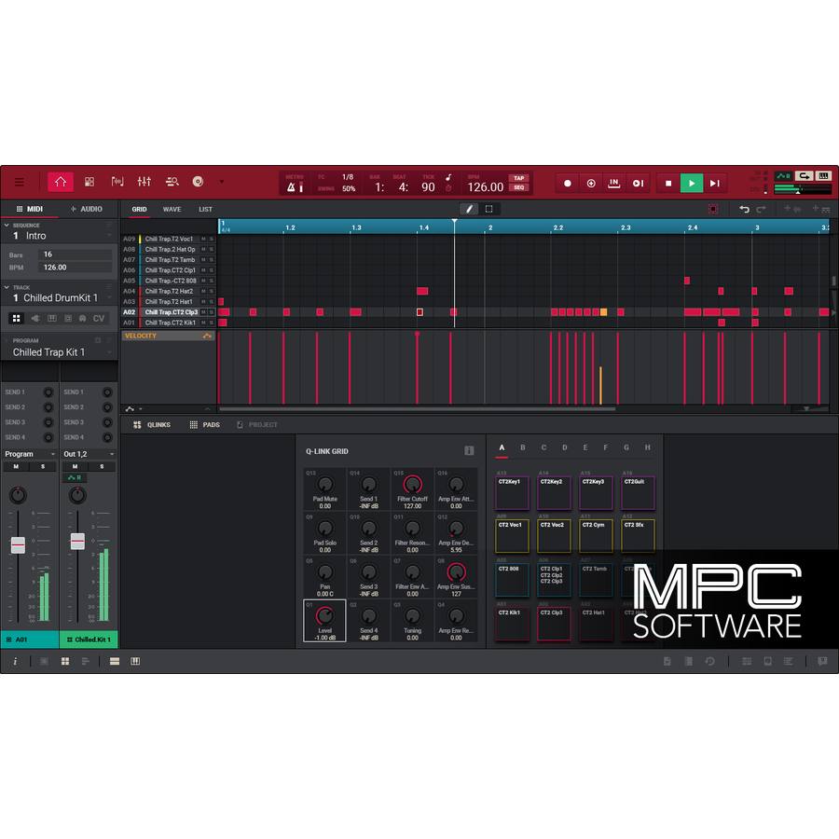This screenshot has height=839, width=839.
Task: Click the green play button
Action: pyautogui.click(x=691, y=184)
